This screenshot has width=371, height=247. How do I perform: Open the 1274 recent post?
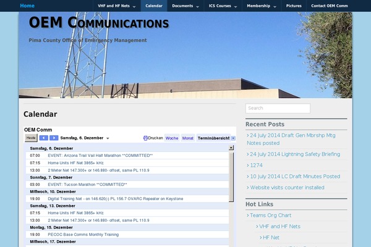click(256, 165)
